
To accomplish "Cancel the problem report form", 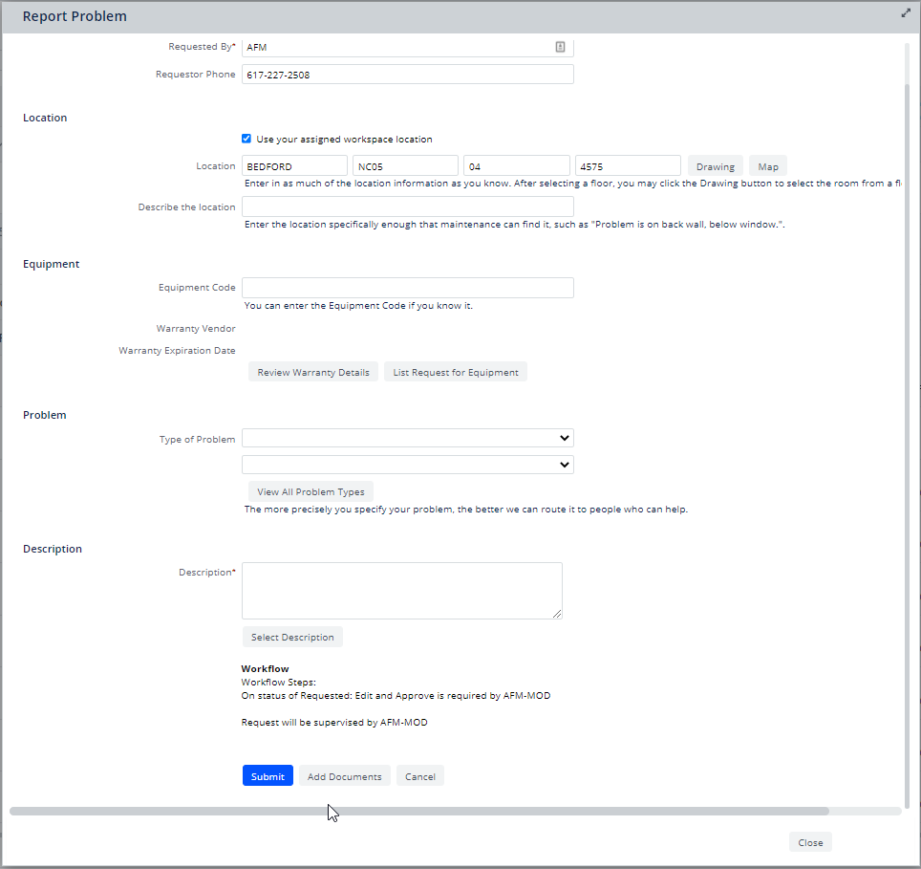I will pyautogui.click(x=420, y=776).
